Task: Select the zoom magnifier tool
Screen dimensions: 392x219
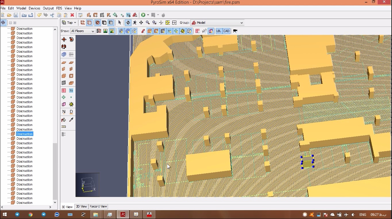Action: [148, 23]
